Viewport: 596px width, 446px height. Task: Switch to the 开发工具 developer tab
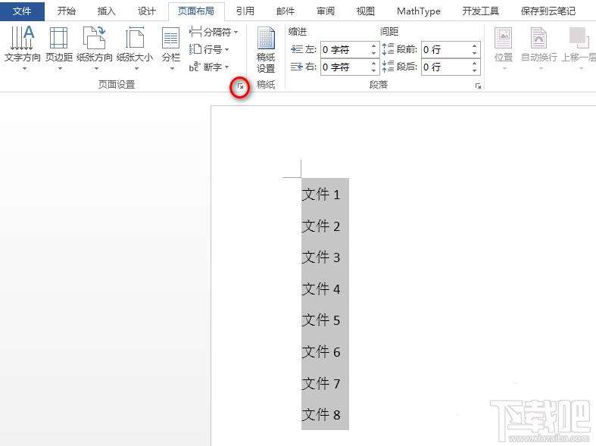(480, 11)
